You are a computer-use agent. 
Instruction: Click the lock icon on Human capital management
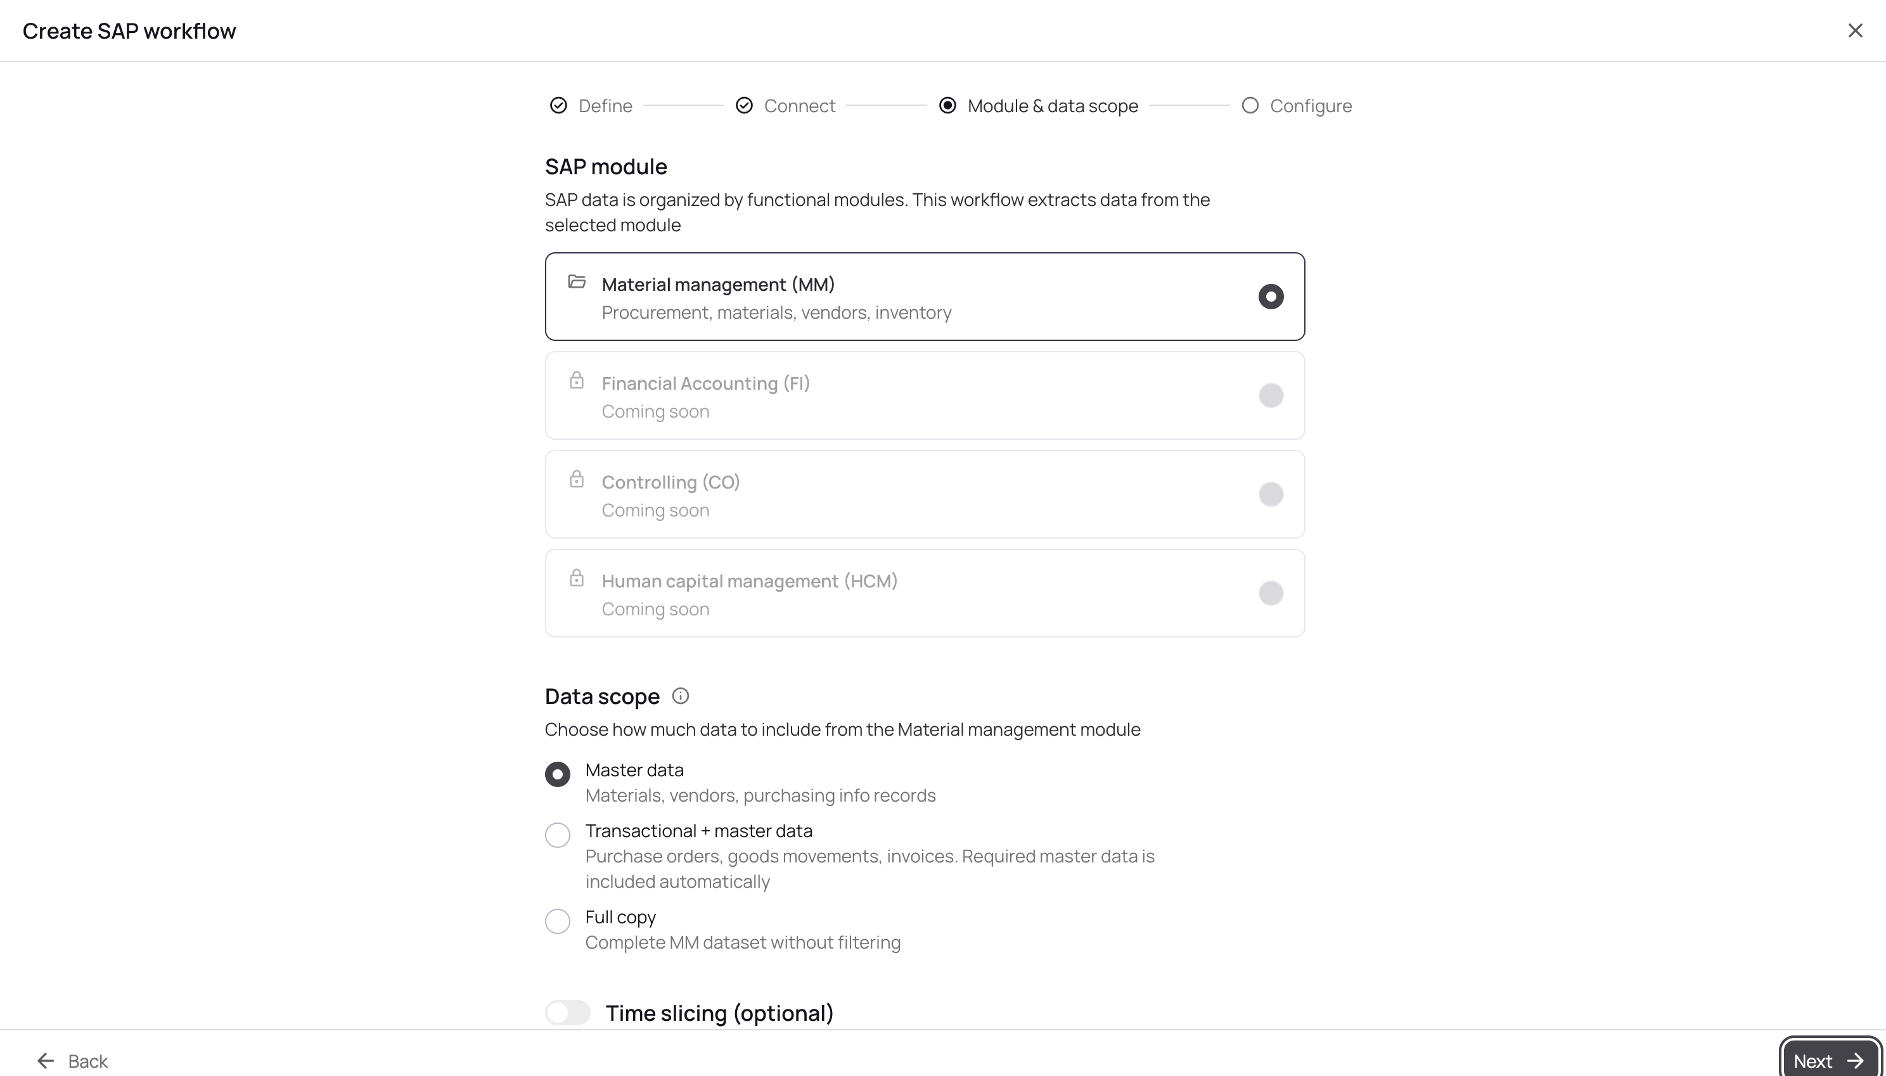pos(577,579)
